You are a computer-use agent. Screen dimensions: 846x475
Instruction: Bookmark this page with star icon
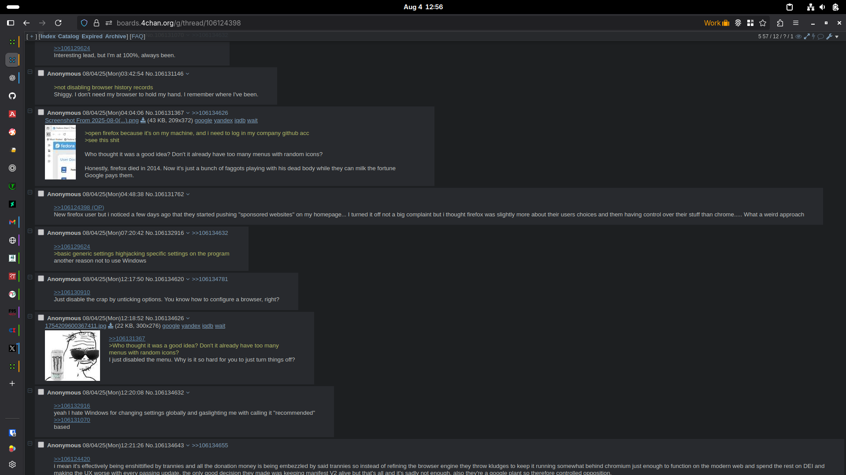(763, 23)
